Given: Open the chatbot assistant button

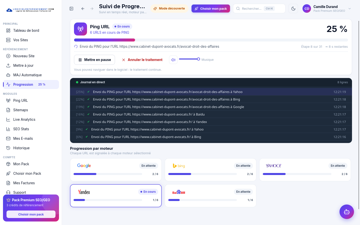Looking at the screenshot, I should 346,212.
